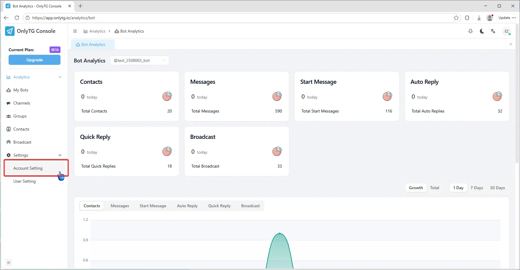Click the Auto Reply pie chart icon
520x270 pixels.
click(497, 96)
